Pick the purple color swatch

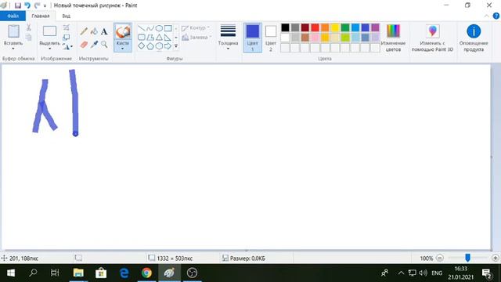pos(375,27)
